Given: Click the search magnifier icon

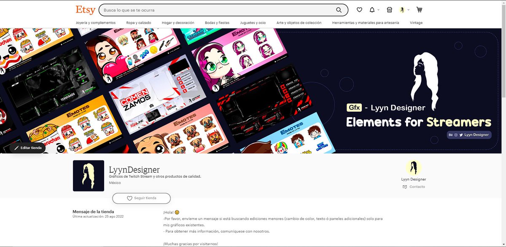Looking at the screenshot, I should tap(339, 10).
